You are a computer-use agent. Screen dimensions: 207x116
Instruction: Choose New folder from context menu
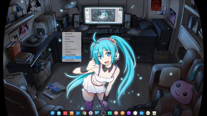tap(72, 34)
